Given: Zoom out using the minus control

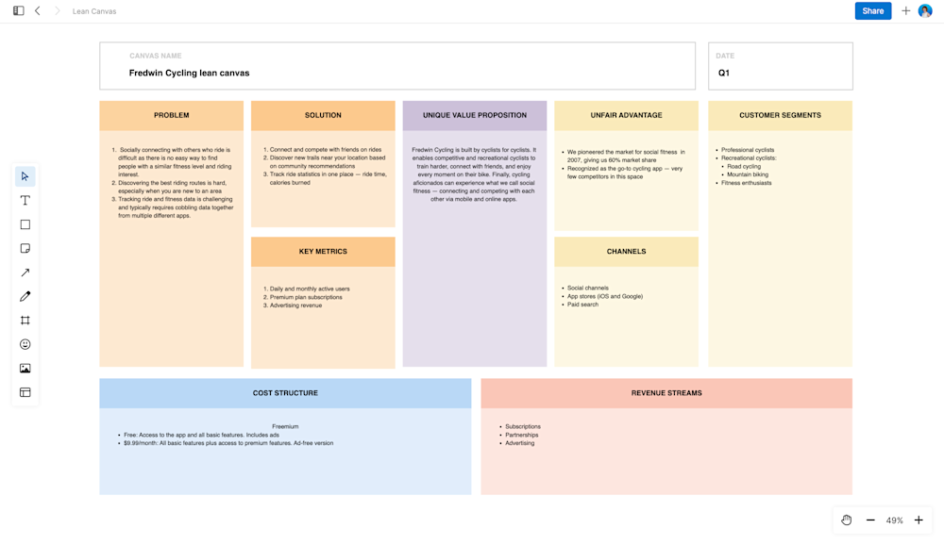Looking at the screenshot, I should (x=869, y=520).
